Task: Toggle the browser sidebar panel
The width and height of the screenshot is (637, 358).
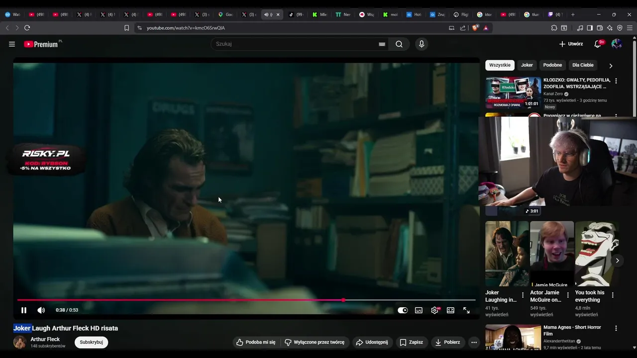Action: [590, 28]
